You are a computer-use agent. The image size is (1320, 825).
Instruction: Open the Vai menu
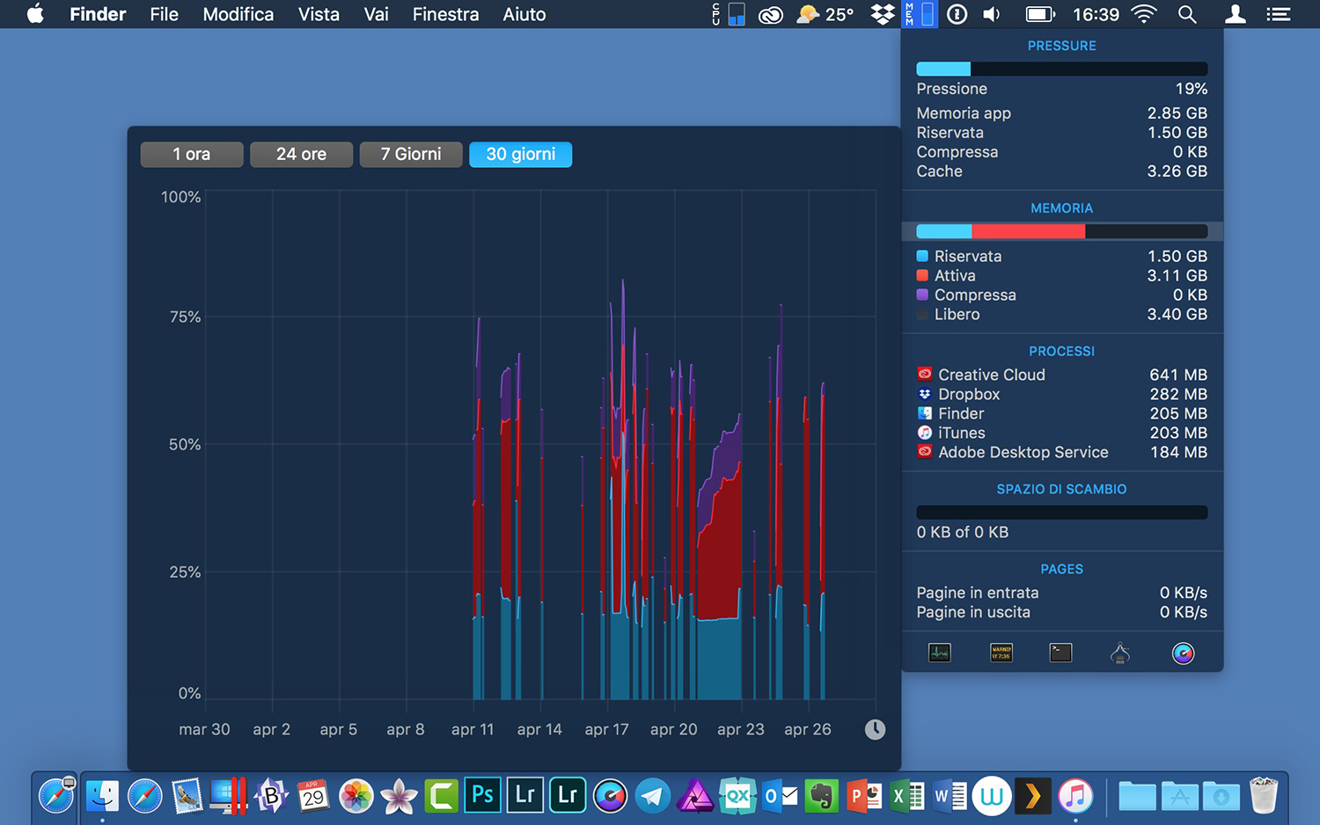[376, 14]
